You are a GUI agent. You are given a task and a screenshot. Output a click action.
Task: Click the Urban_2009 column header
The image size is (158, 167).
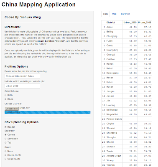[130, 23]
